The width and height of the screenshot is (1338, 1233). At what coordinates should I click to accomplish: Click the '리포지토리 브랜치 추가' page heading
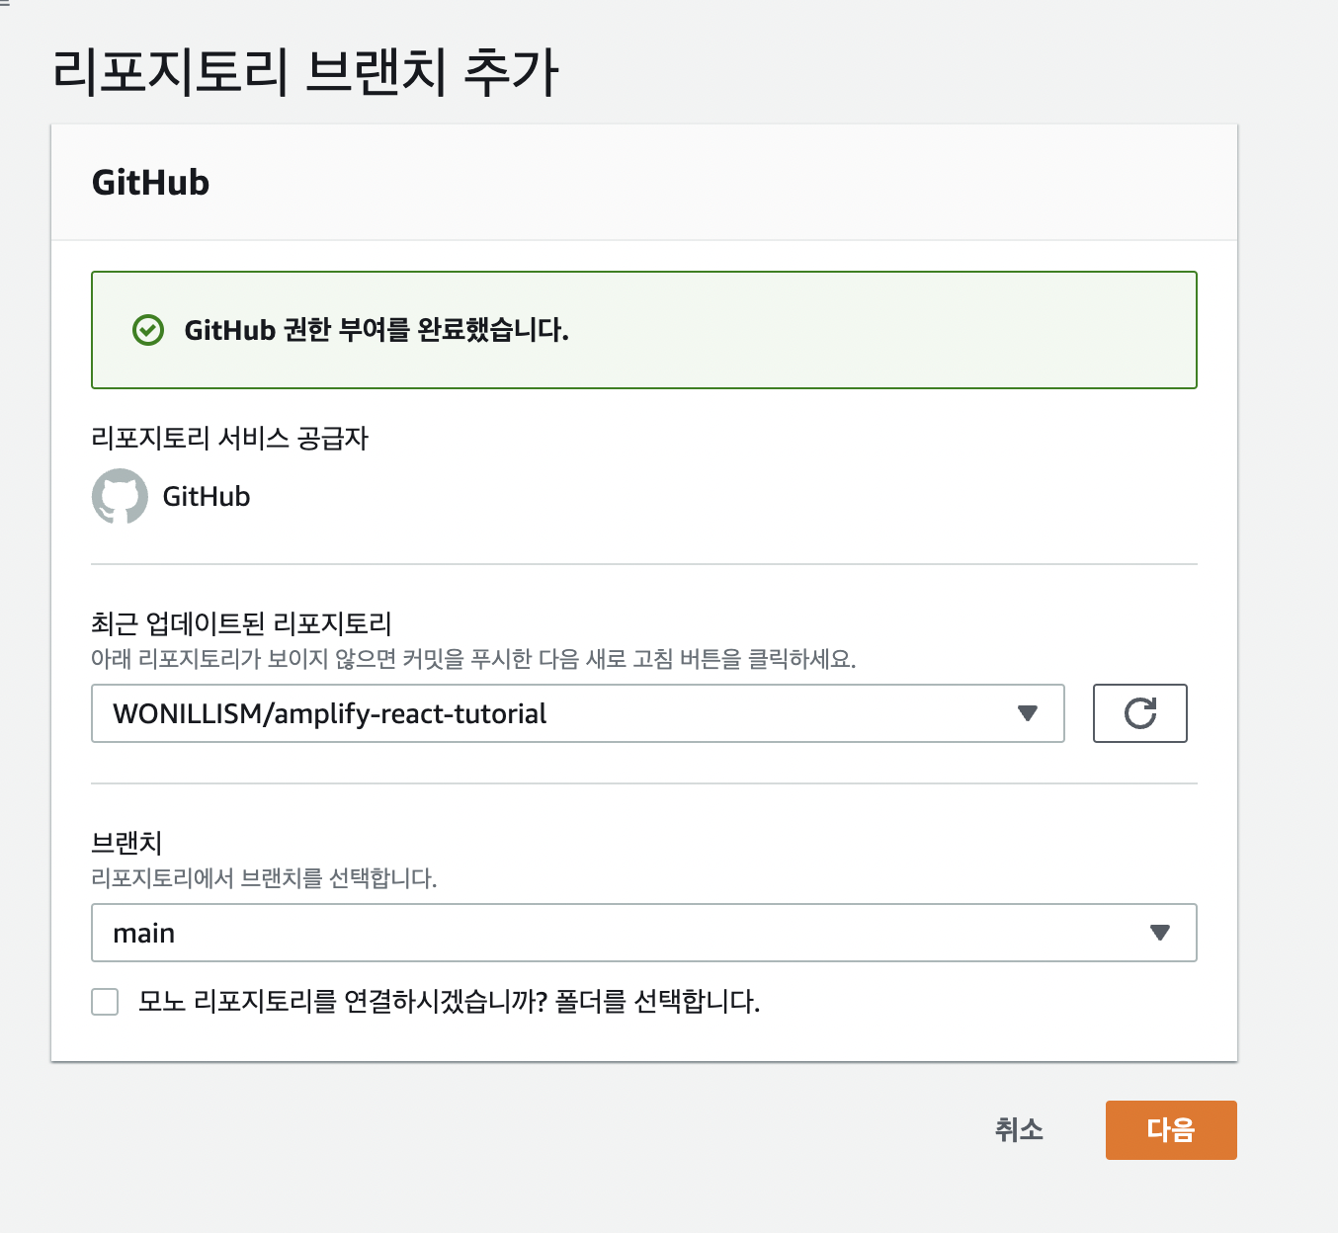(x=305, y=72)
